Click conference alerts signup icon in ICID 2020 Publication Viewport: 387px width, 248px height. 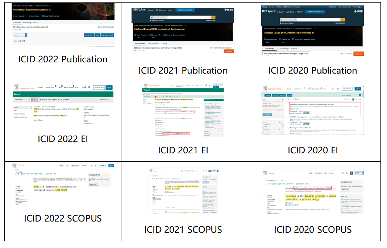(293, 39)
